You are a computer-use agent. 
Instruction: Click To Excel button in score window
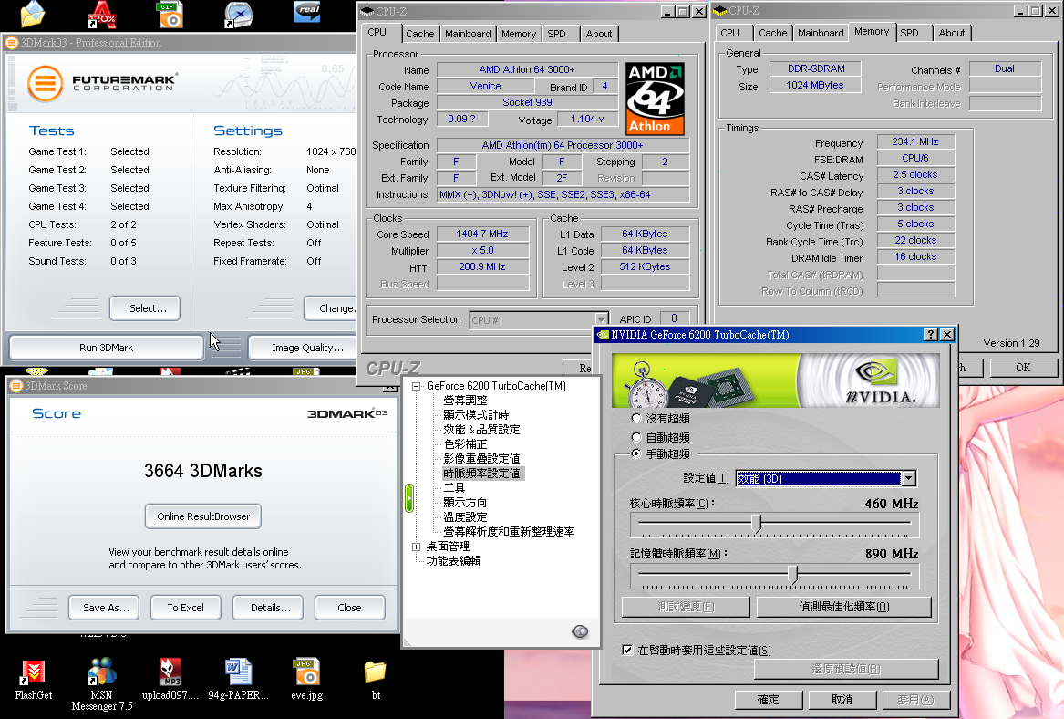(186, 608)
